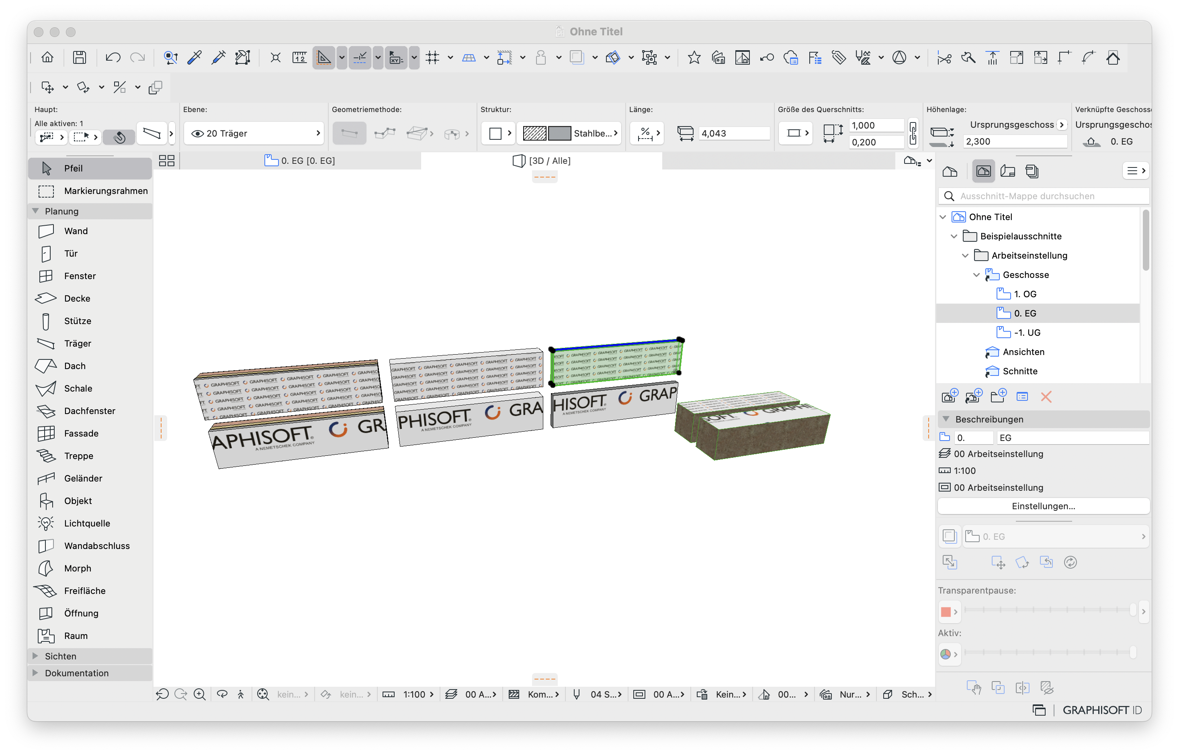Select the Wand tool
Image resolution: width=1179 pixels, height=755 pixels.
(90, 231)
